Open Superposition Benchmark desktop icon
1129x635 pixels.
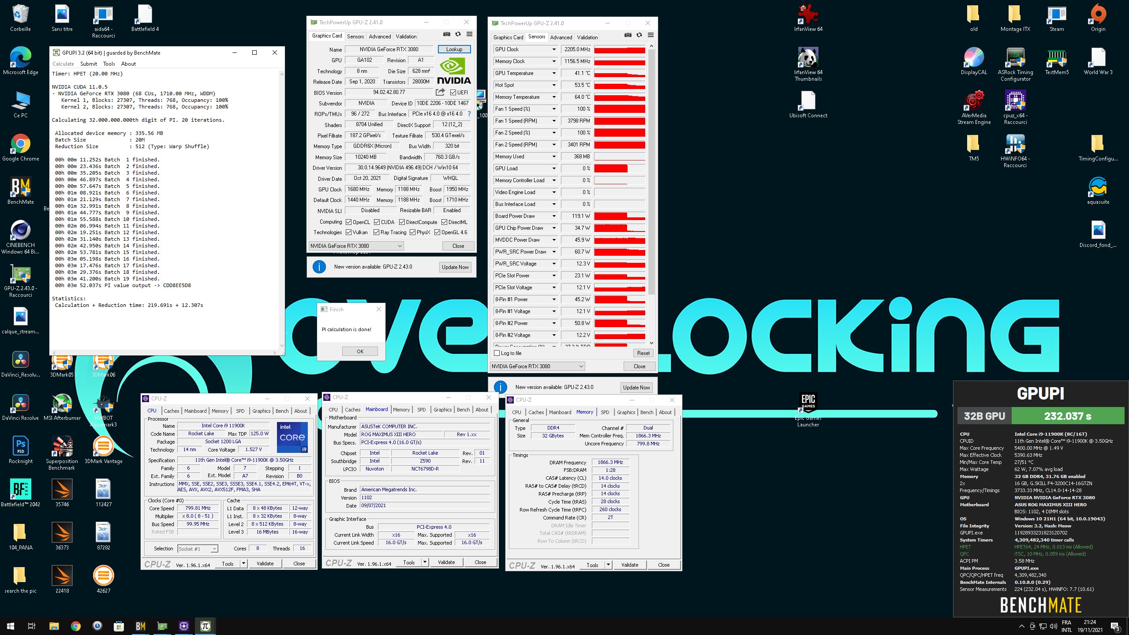62,452
